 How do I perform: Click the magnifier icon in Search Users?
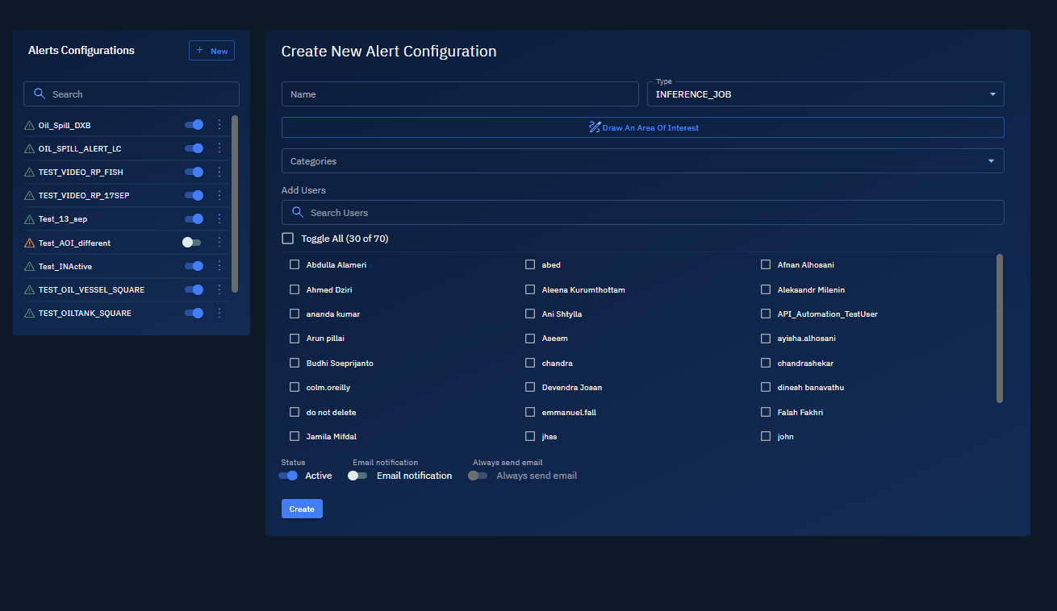pyautogui.click(x=298, y=213)
